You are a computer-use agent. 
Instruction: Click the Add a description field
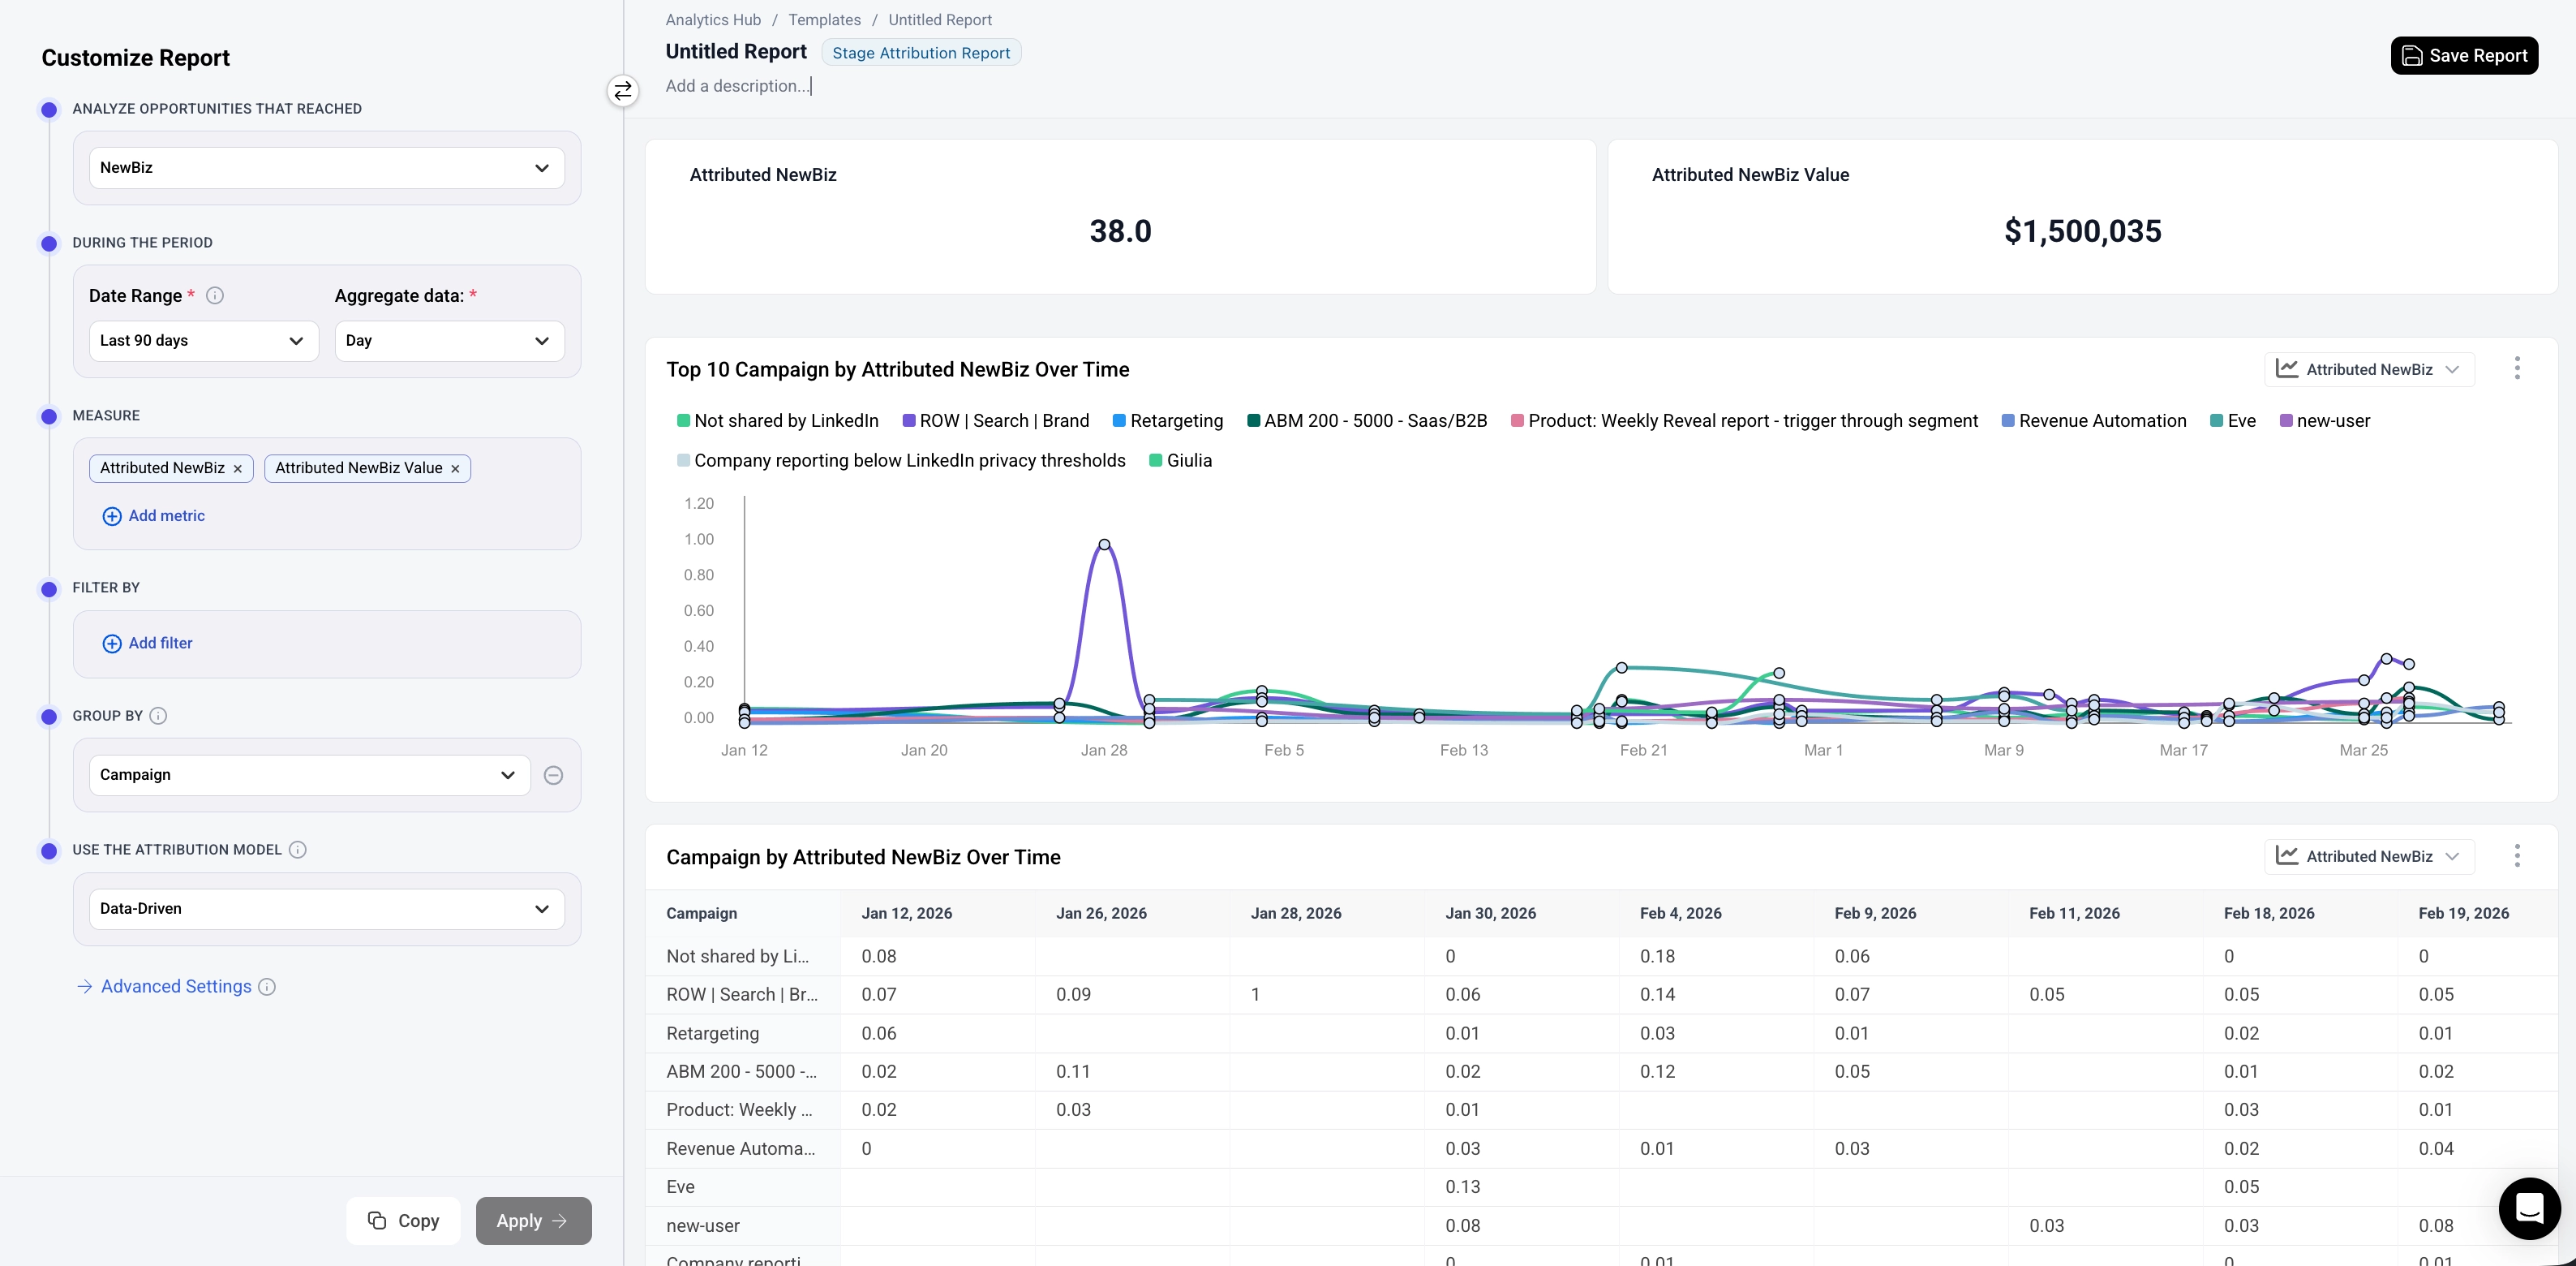738,86
